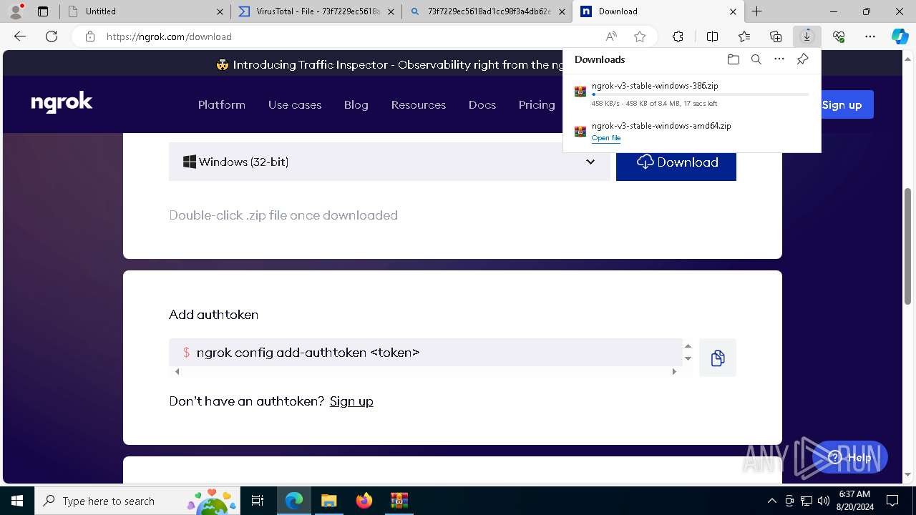Launch Copilot sidebar icon
916x515 pixels.
[x=900, y=36]
